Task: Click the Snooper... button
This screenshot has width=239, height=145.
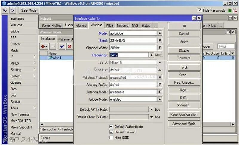Action: pyautogui.click(x=184, y=105)
